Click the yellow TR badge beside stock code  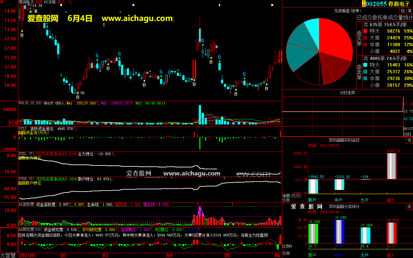pyautogui.click(x=364, y=4)
